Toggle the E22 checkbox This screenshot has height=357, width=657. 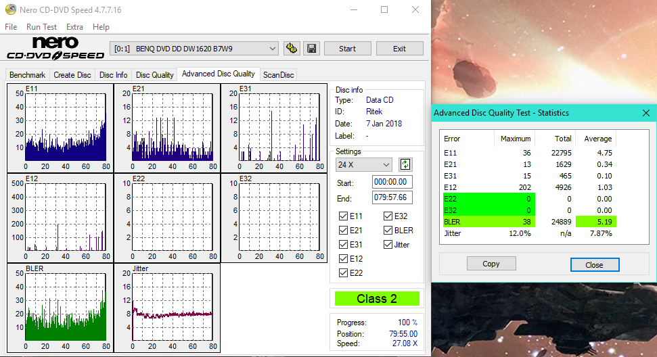343,273
